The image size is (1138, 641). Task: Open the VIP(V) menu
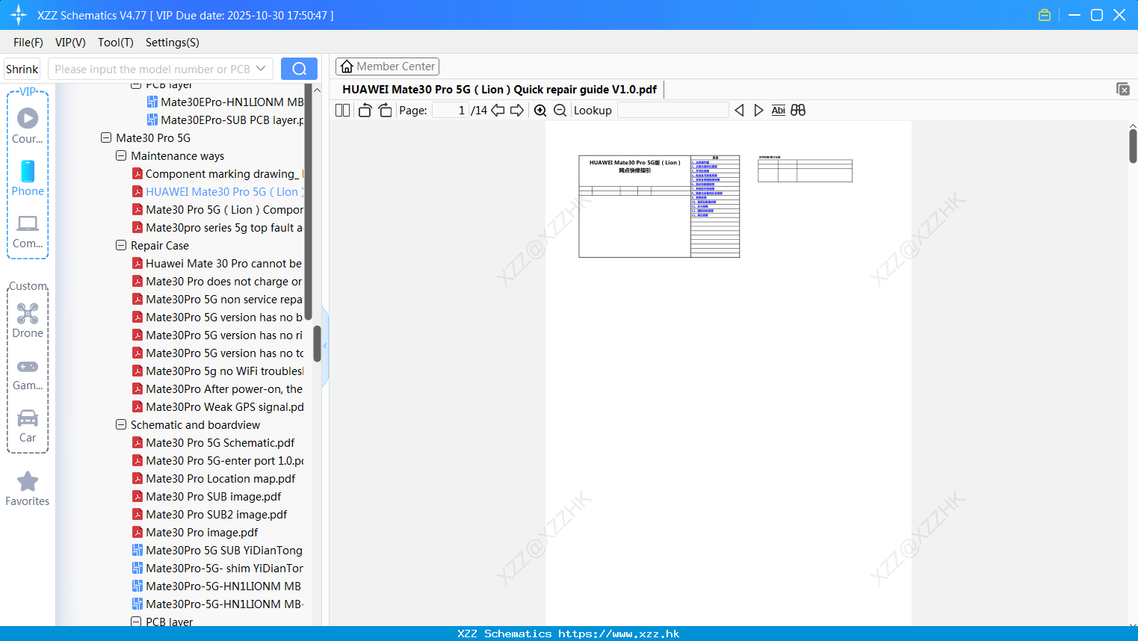point(70,43)
